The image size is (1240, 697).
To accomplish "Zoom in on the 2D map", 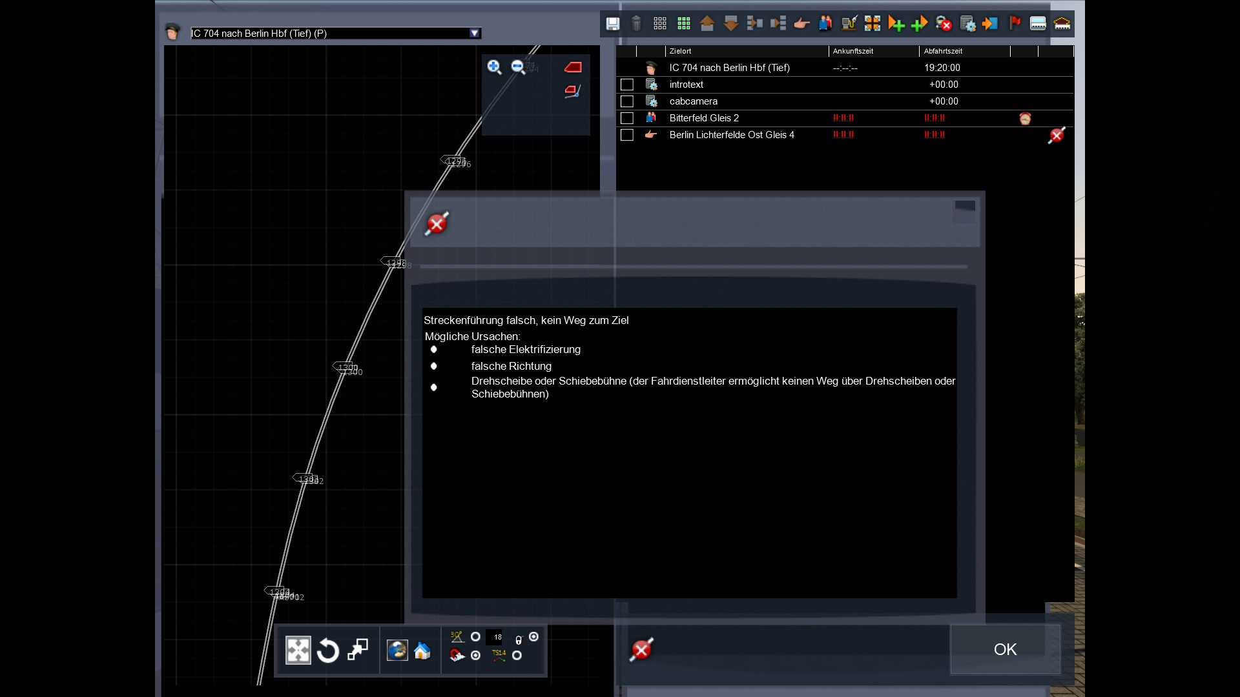I will point(494,67).
